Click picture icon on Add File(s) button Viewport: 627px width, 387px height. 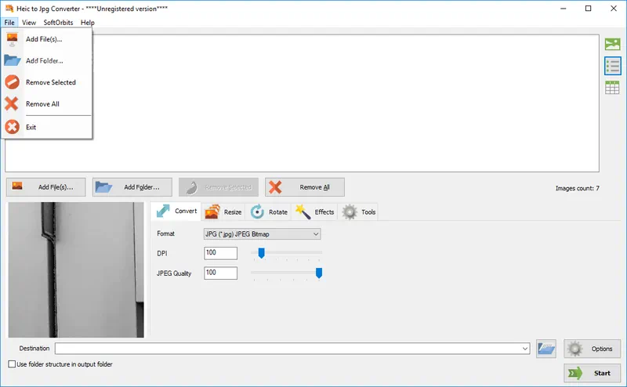point(16,186)
